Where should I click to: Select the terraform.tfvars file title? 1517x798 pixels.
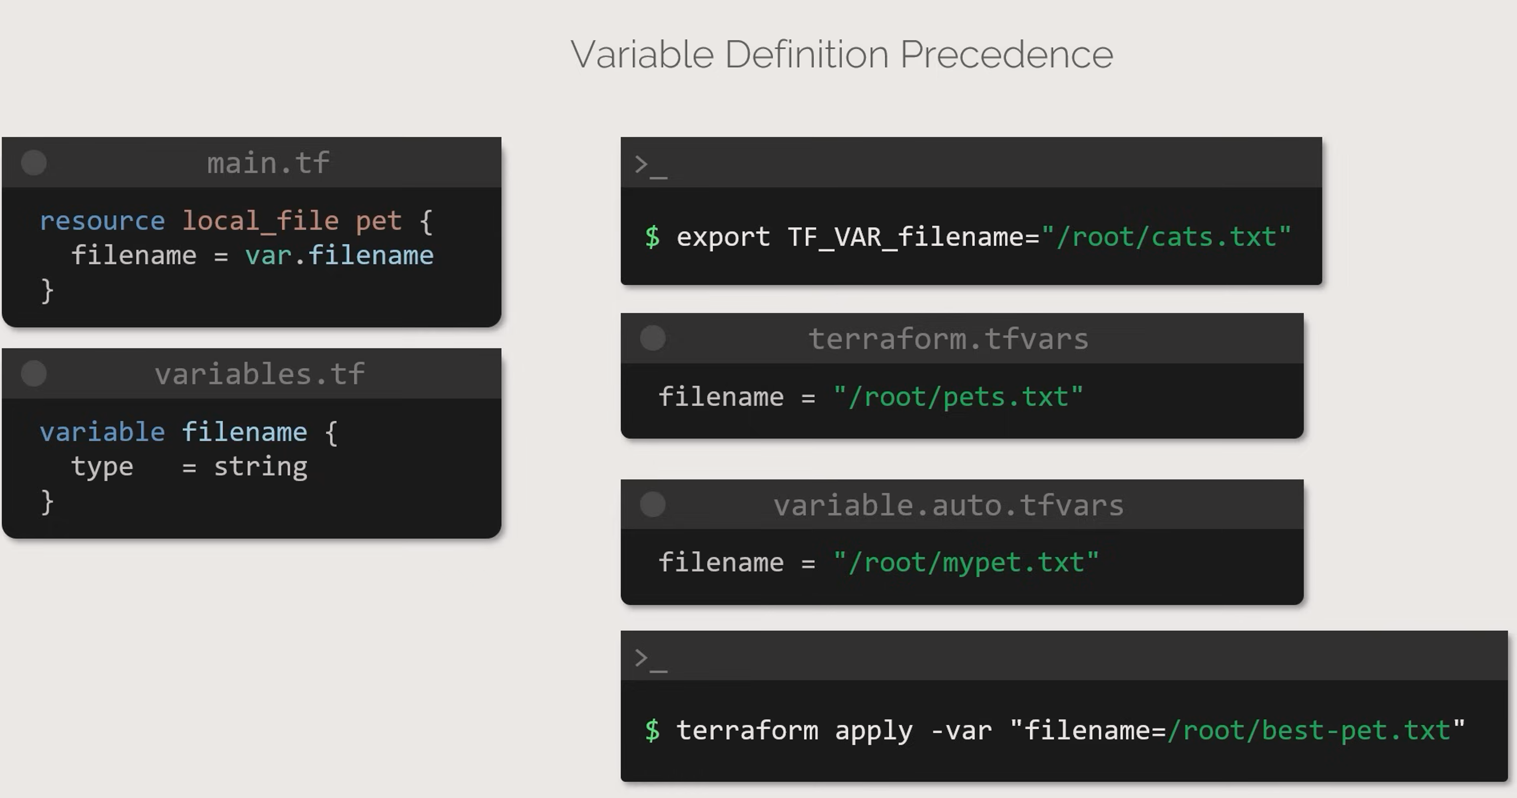(948, 338)
